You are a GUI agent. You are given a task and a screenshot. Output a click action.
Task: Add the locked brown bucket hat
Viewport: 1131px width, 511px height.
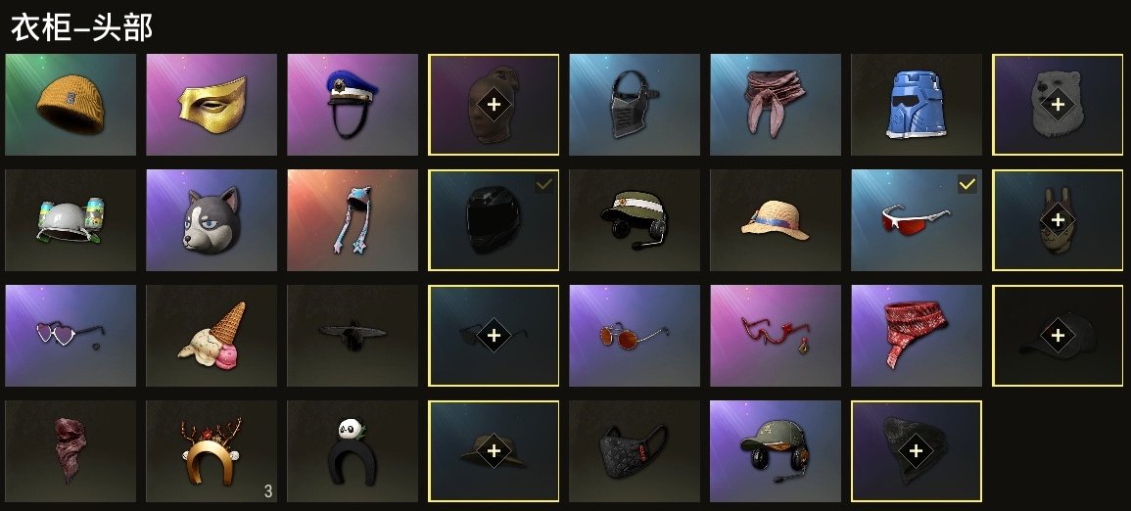pos(494,451)
